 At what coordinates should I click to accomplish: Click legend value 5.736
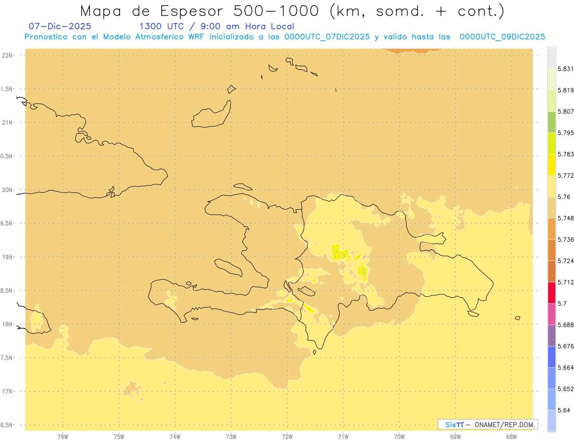coord(565,239)
